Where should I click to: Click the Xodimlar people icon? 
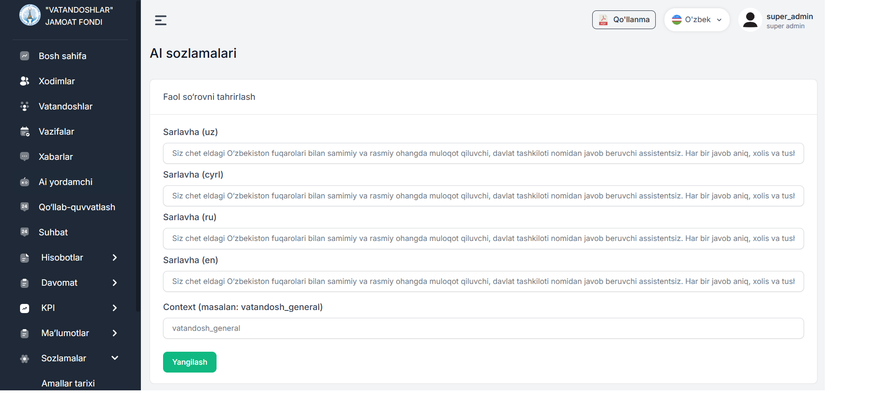point(25,81)
